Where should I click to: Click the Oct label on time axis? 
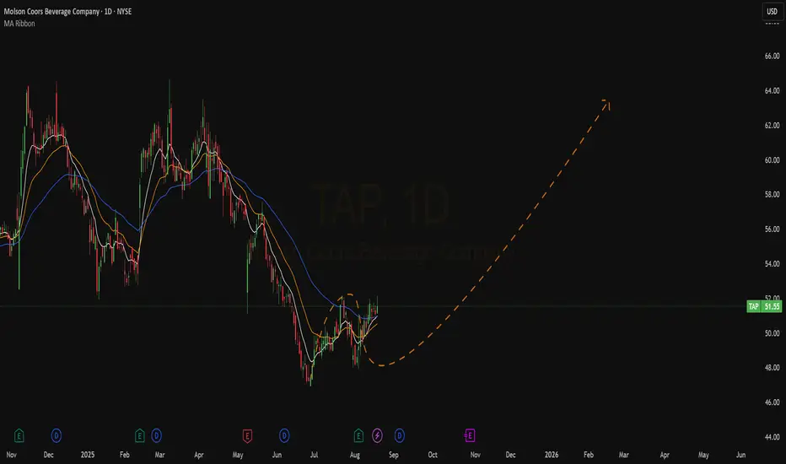(433, 455)
